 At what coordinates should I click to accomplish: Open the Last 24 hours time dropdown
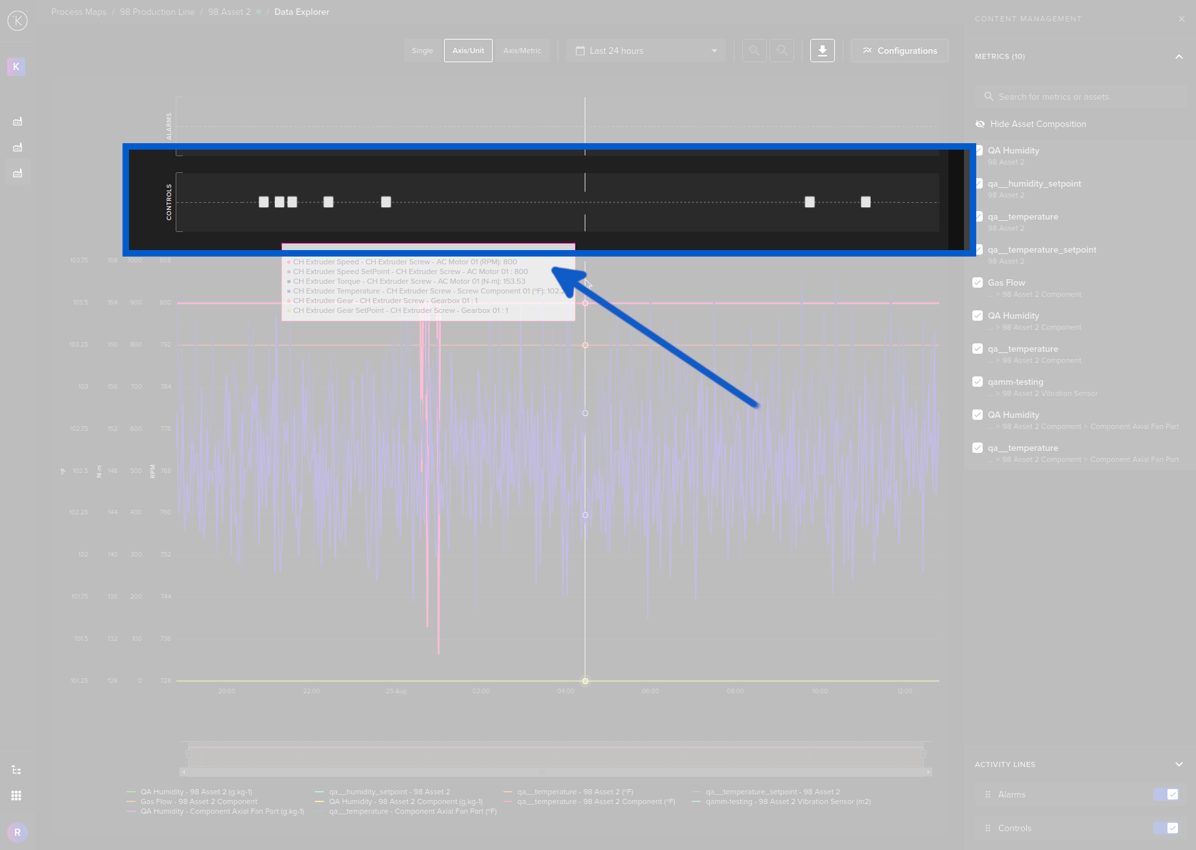pos(645,50)
